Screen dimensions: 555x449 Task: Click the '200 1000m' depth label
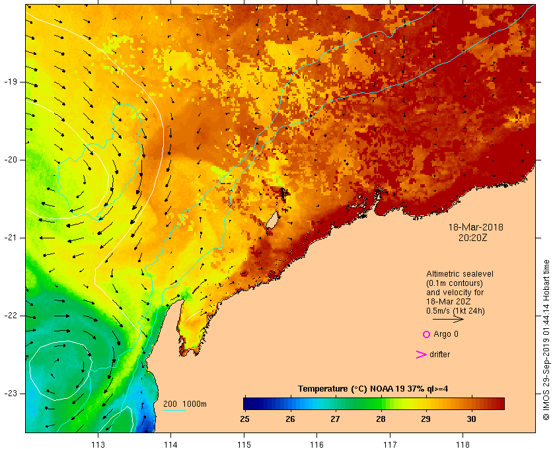point(185,404)
